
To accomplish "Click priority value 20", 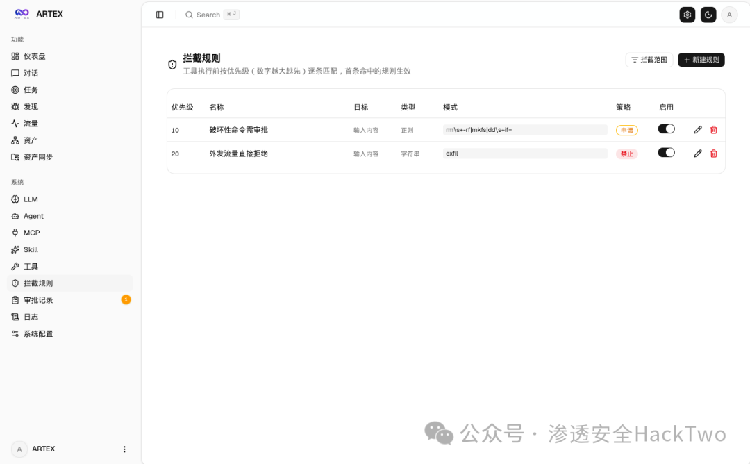I will pyautogui.click(x=175, y=154).
